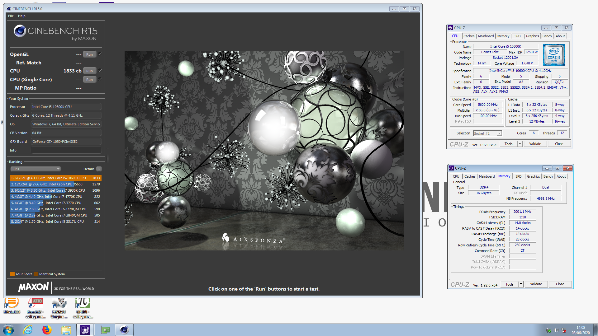Launch Firefox from taskbar
This screenshot has width=598, height=336.
pos(47,330)
